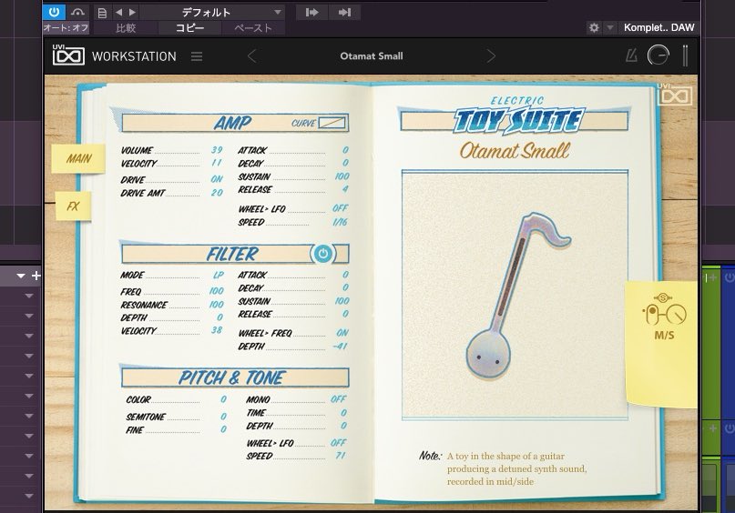Click the Otamat Small preset name
735x513 pixels.
[372, 56]
